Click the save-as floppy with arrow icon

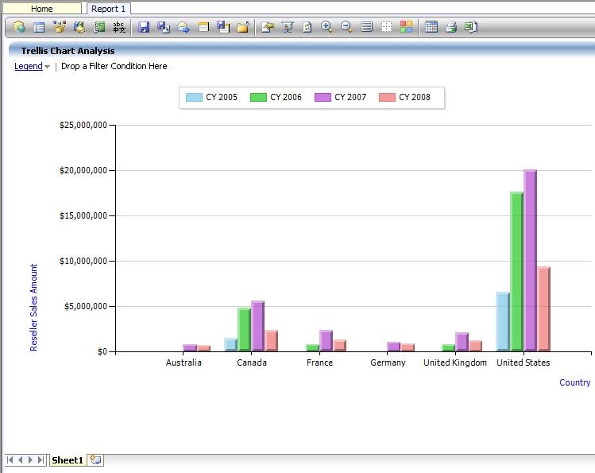pos(164,27)
